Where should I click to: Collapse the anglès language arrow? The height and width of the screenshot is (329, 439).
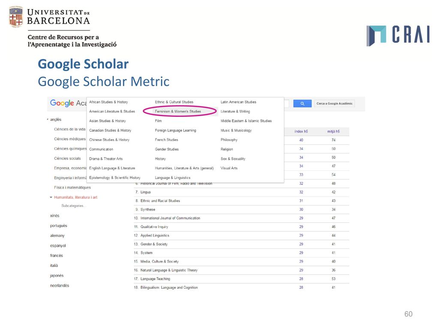48,120
